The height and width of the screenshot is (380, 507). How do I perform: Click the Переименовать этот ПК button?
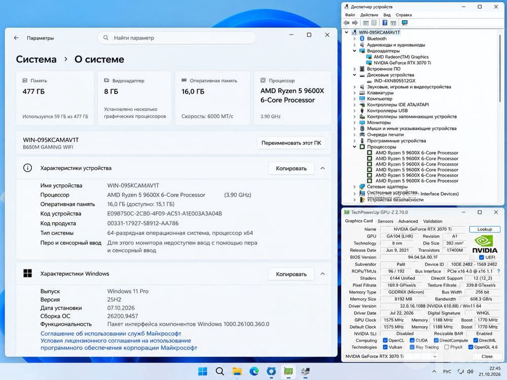pos(292,143)
